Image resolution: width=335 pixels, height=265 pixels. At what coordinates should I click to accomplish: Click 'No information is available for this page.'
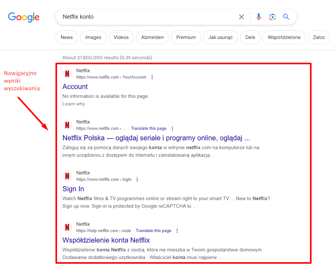pyautogui.click(x=106, y=96)
